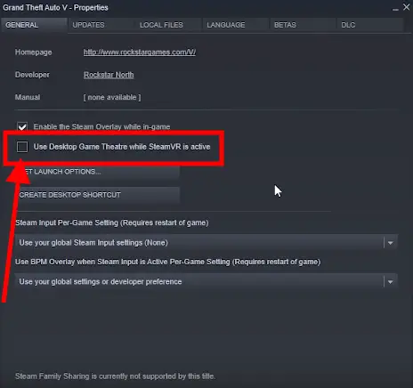Switch to the GENERAL tab

[34, 25]
